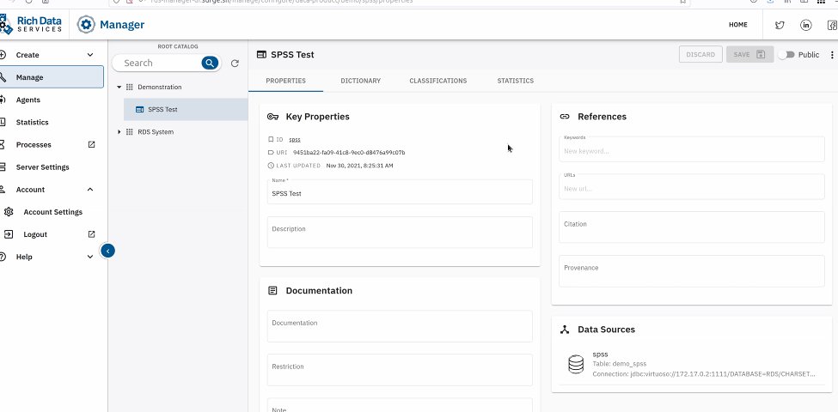The height and width of the screenshot is (412, 838).
Task: Click the New url input field
Action: point(692,187)
